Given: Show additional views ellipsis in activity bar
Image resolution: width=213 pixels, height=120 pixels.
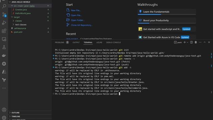Looking at the screenshot, I should [4, 88].
